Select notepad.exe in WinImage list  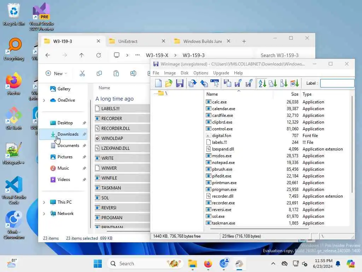click(x=223, y=162)
